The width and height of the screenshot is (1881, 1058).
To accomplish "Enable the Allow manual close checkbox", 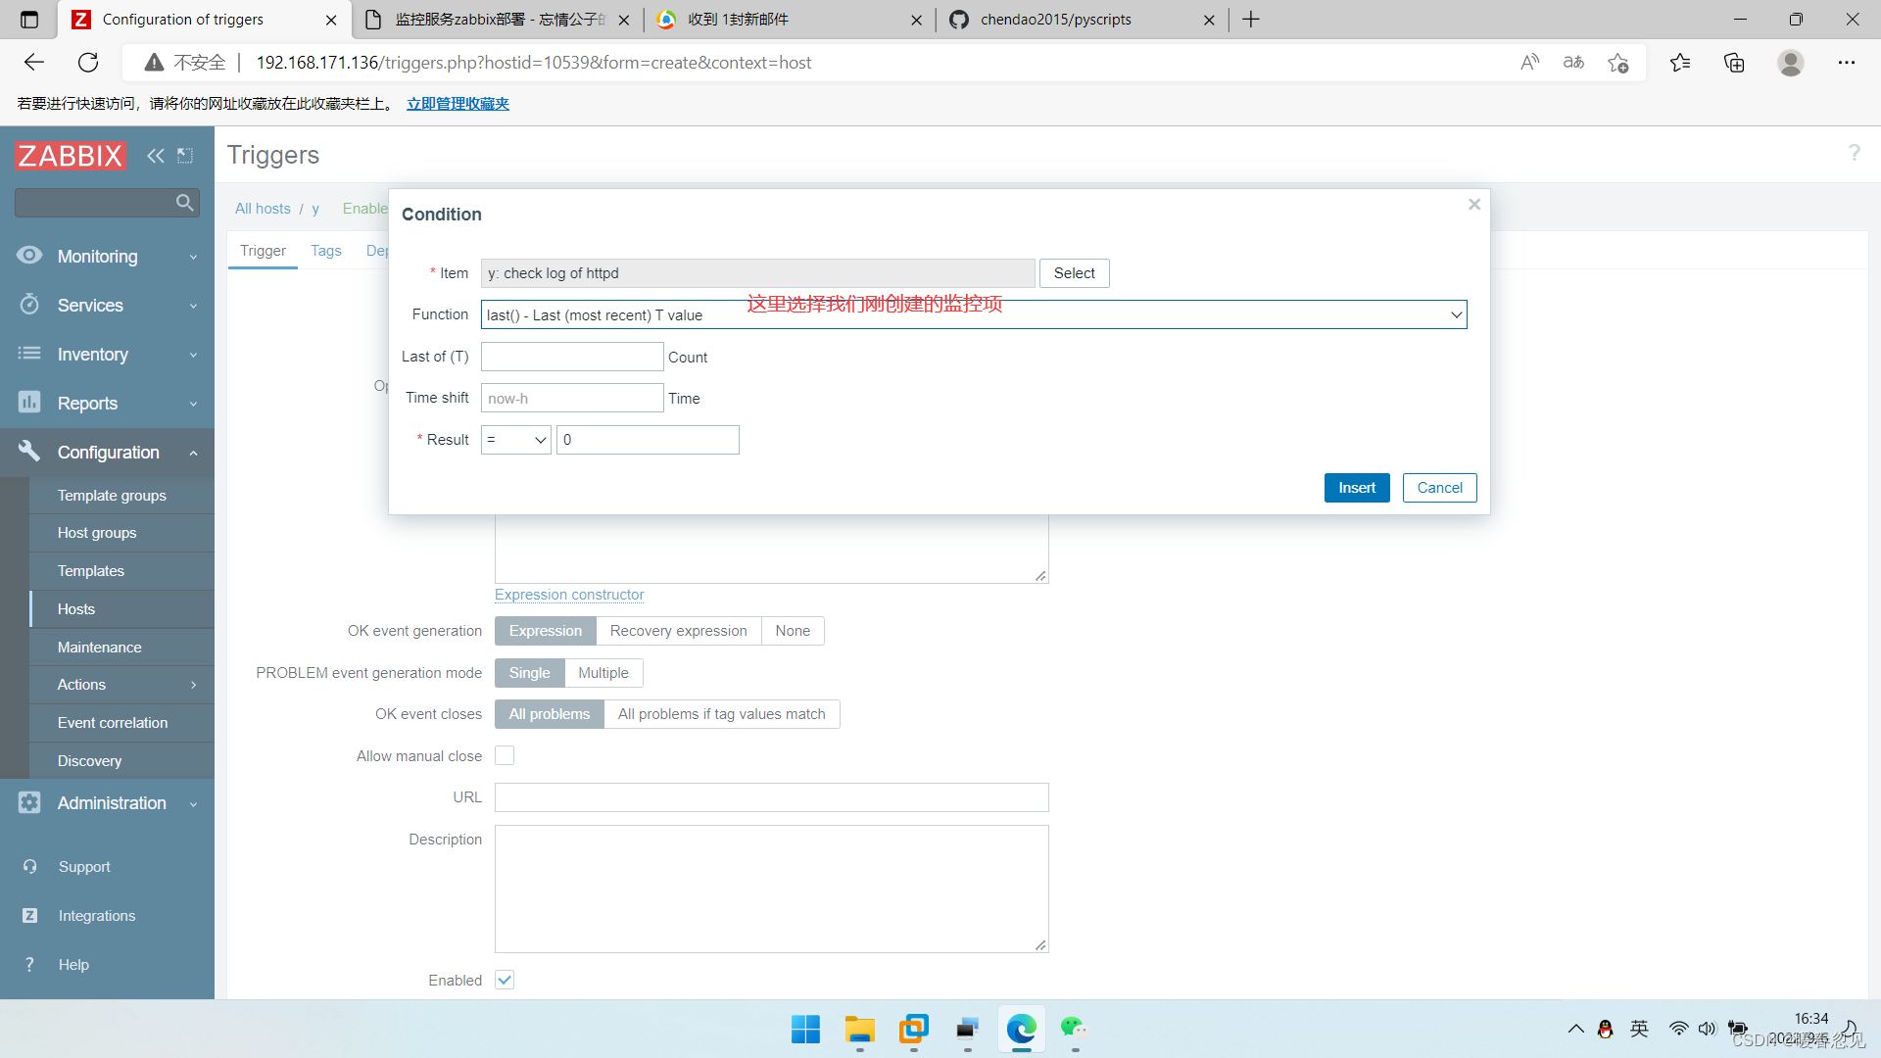I will point(504,755).
